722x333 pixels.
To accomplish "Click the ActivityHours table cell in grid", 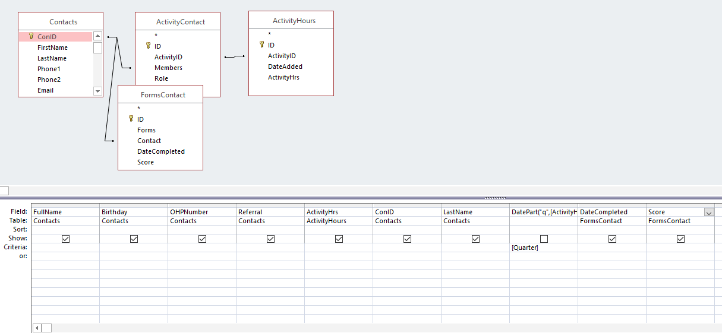I will (x=339, y=221).
